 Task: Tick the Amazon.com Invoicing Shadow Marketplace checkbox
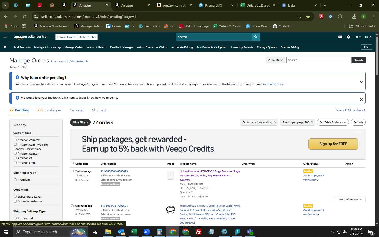(15, 144)
